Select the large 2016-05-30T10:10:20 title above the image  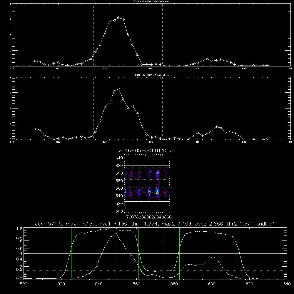click(147, 151)
